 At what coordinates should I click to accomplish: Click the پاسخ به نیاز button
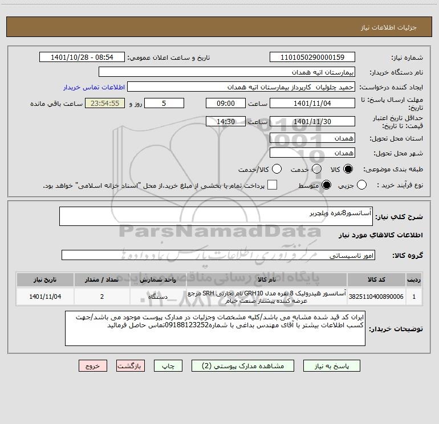(x=331, y=366)
